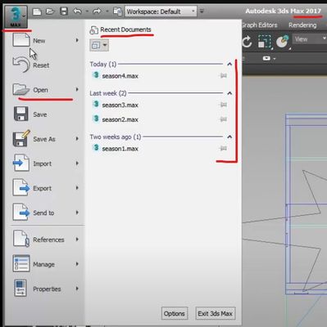The width and height of the screenshot is (327, 327).
Task: Open the 3ds Max application menu button
Action: 16,16
